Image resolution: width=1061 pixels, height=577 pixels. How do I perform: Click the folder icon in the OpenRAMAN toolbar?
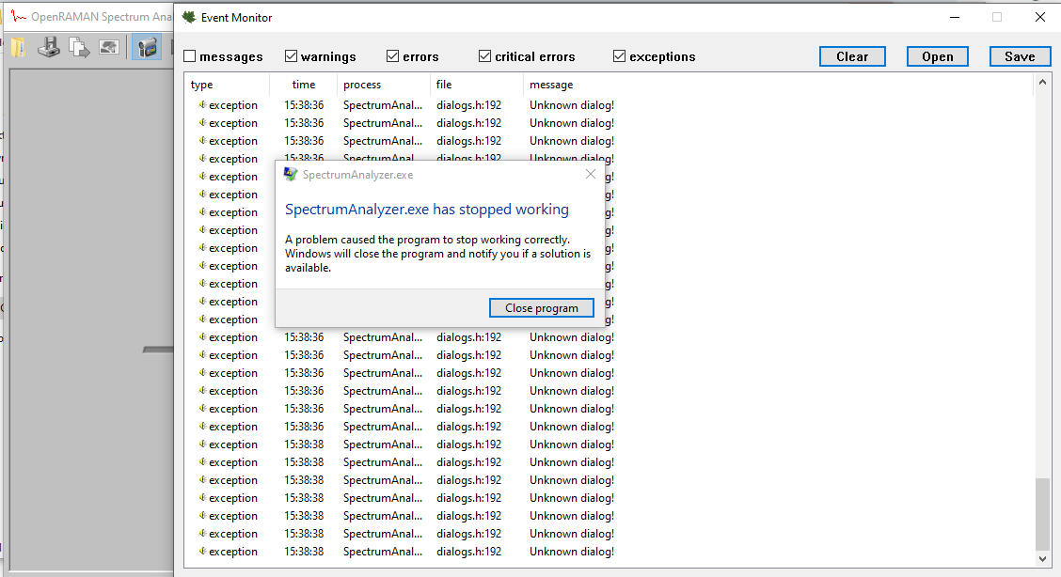click(17, 48)
